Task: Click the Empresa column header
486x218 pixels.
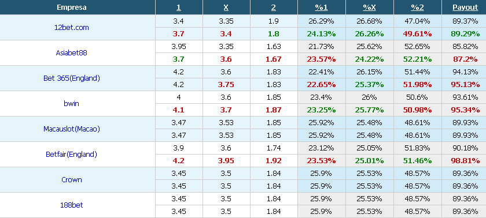Action: click(x=72, y=7)
